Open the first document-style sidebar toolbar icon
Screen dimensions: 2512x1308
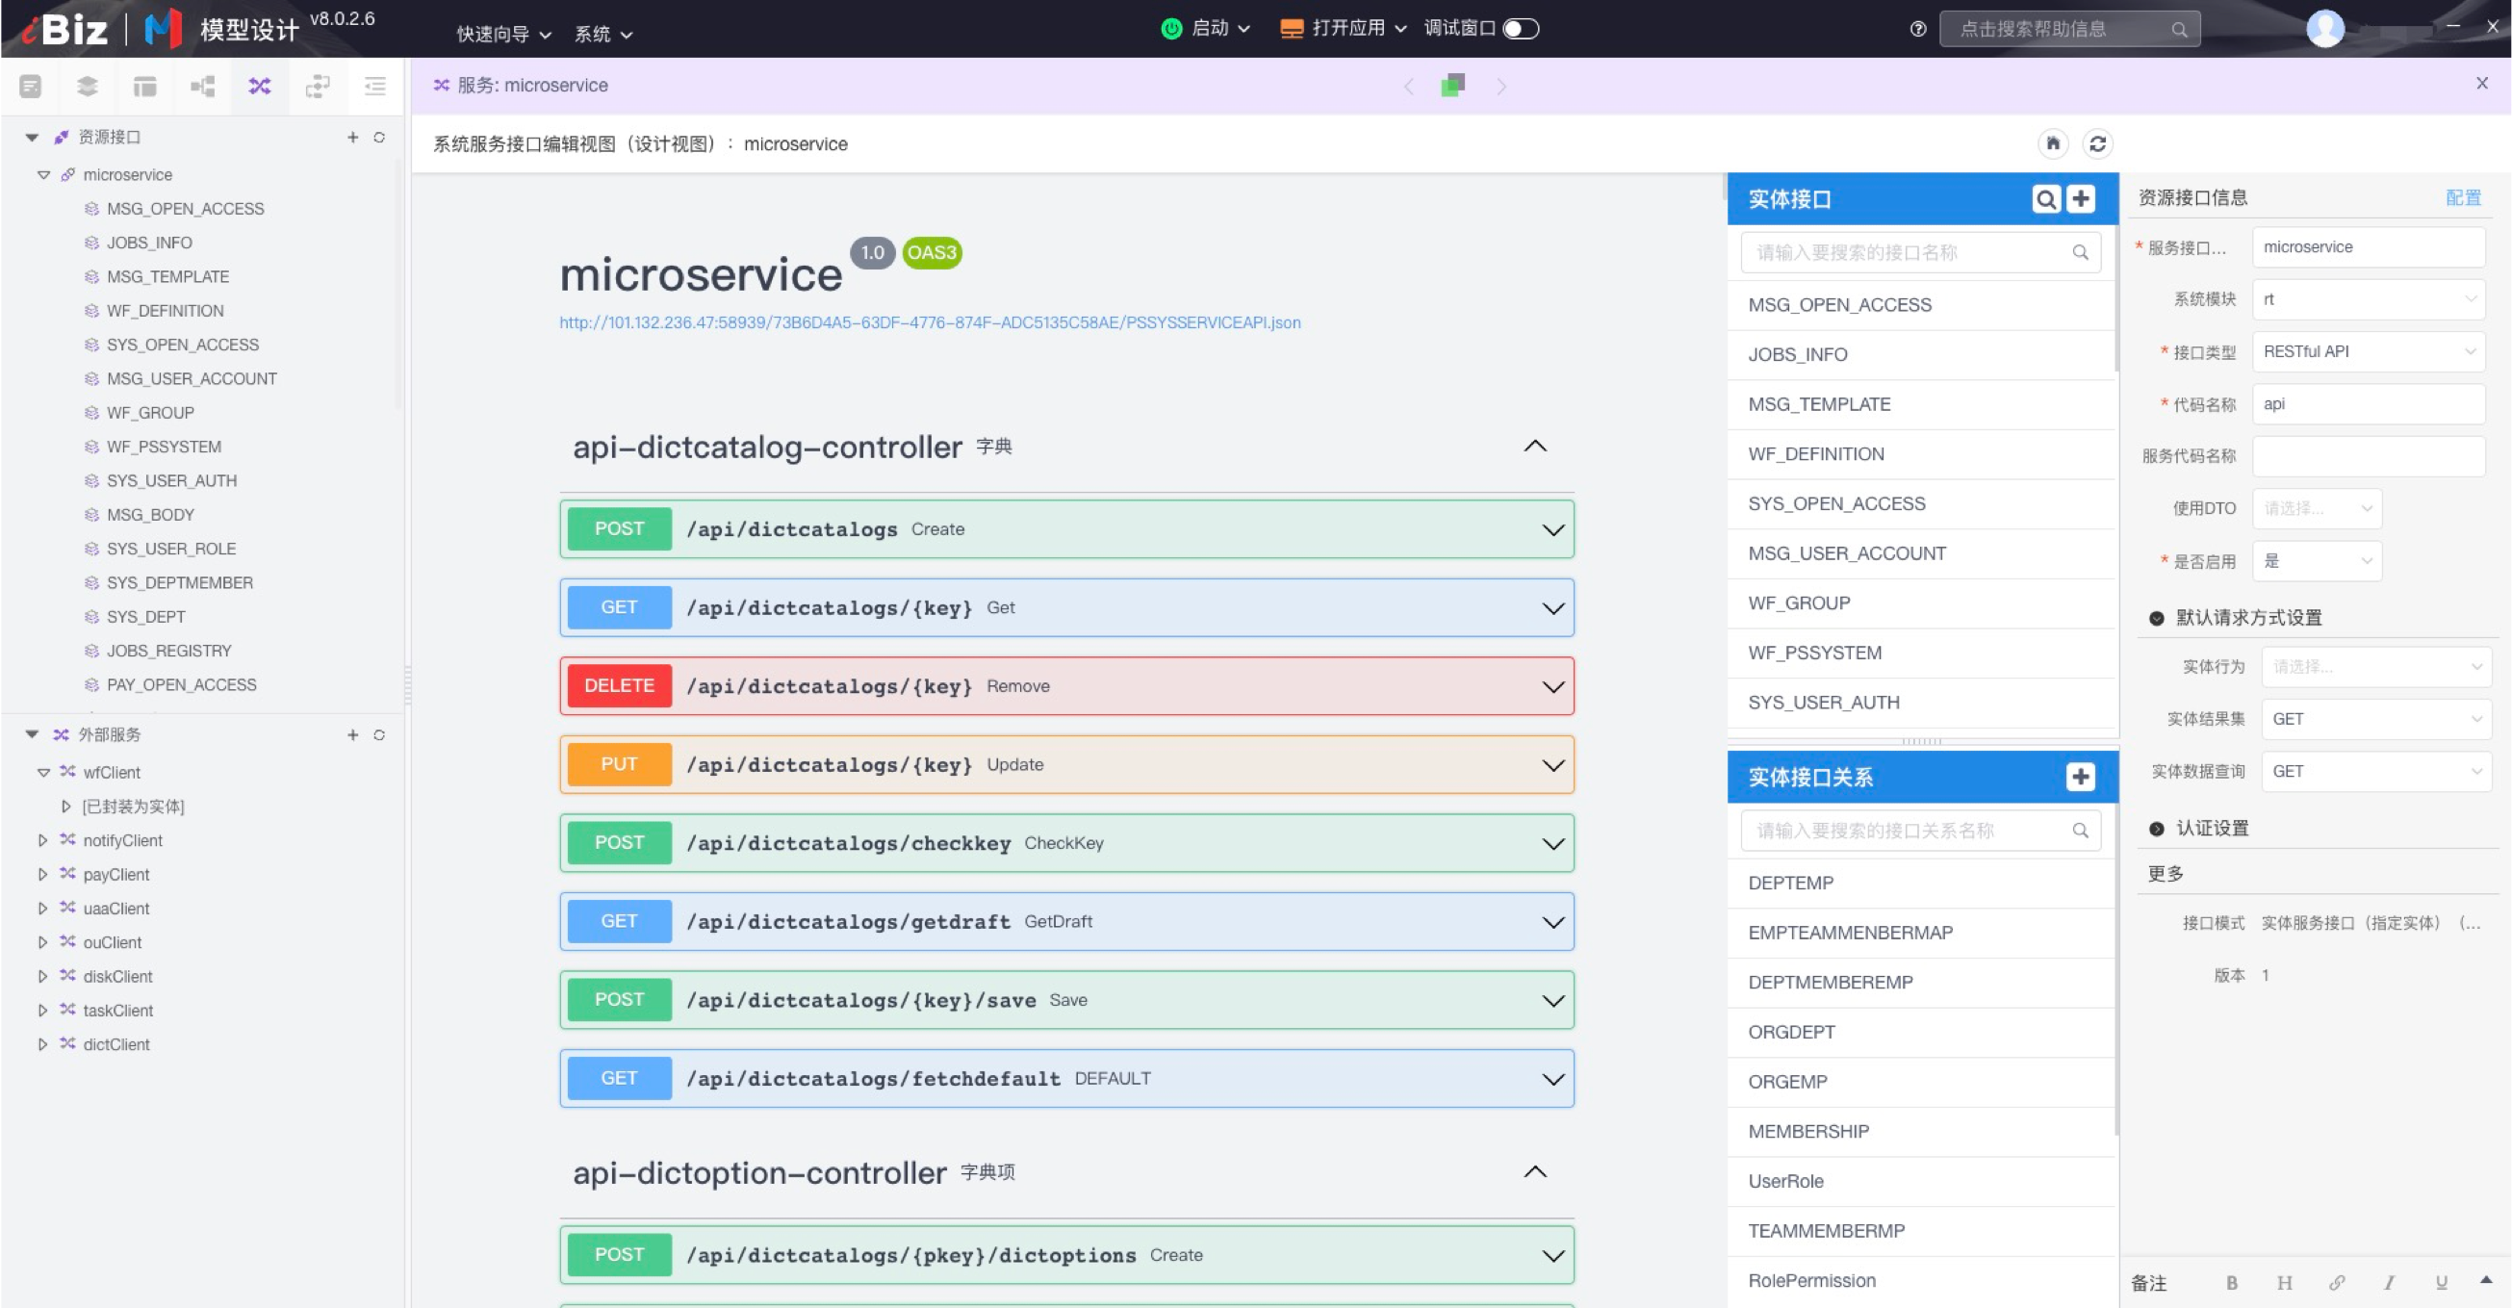(x=30, y=87)
